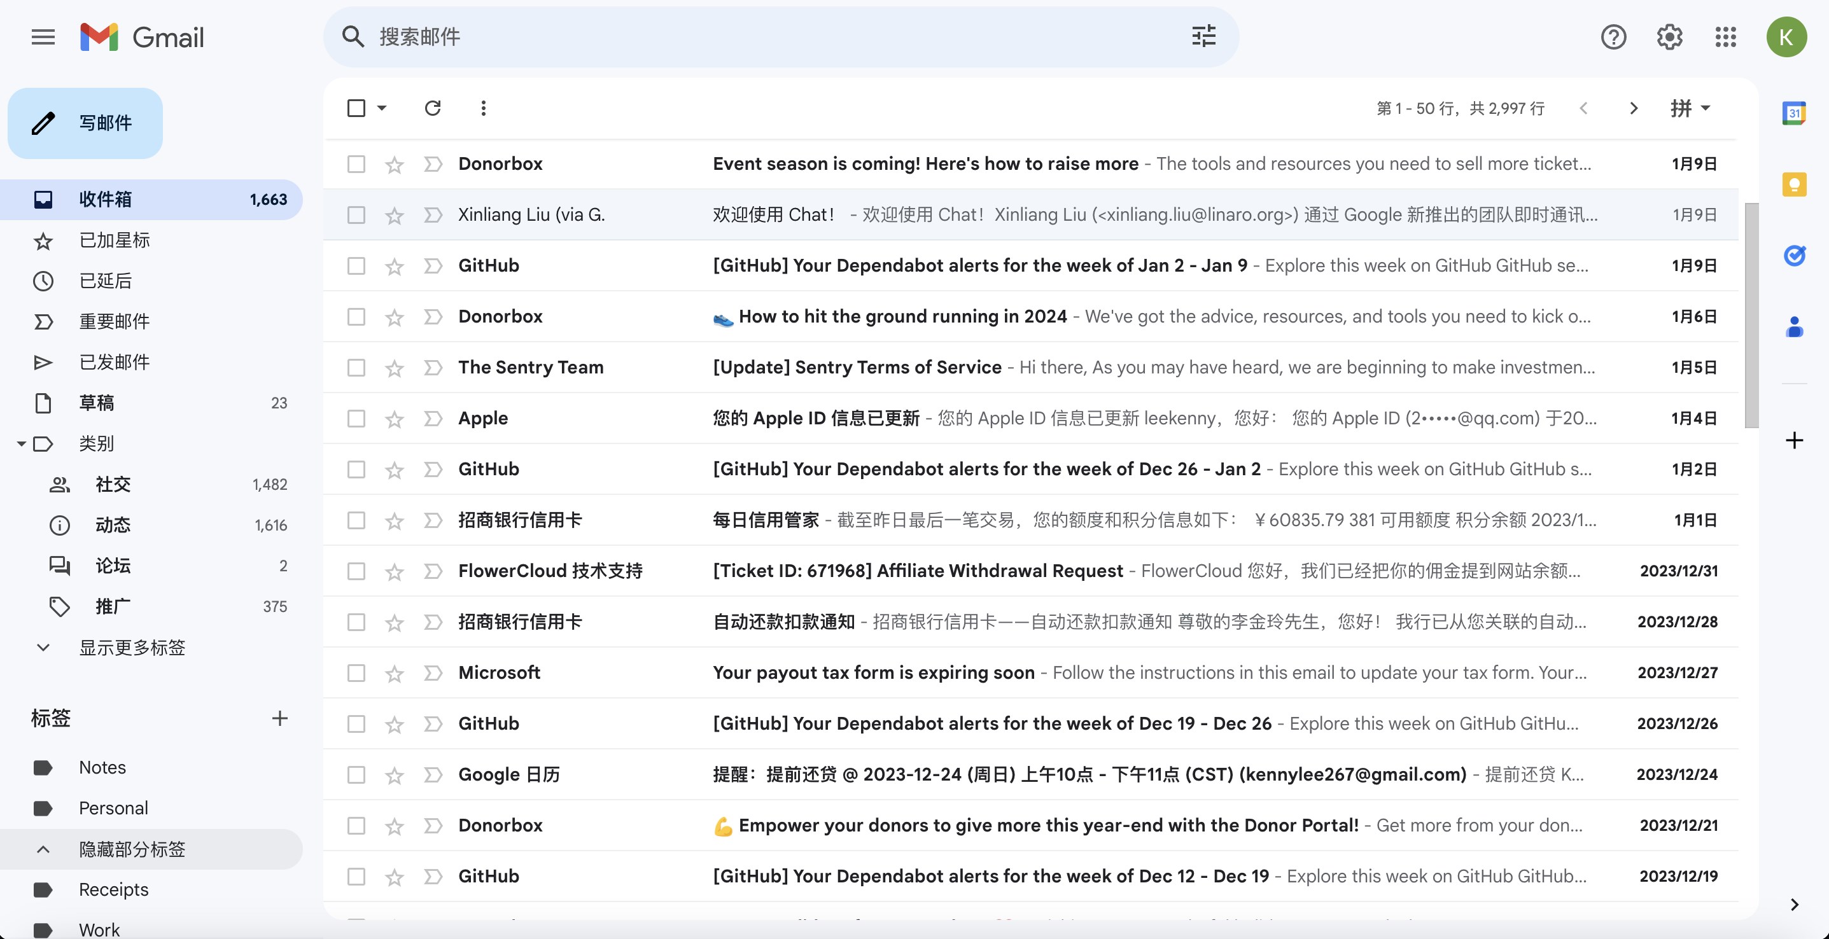This screenshot has width=1829, height=939.
Task: Select the Event season Donorbox email checkbox
Action: point(356,164)
